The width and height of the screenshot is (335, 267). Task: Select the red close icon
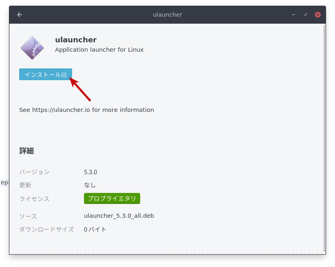(317, 14)
